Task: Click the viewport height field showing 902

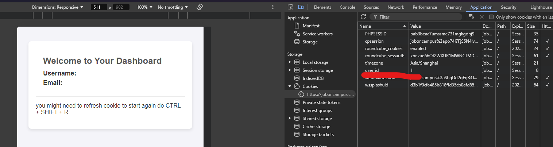Action: (121, 7)
